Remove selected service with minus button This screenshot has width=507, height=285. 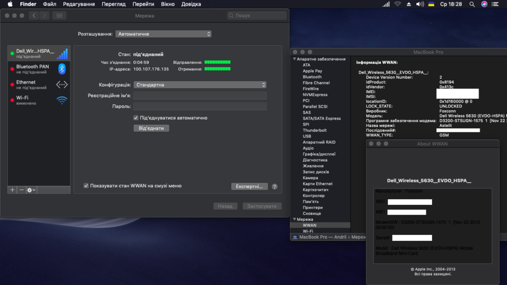click(x=21, y=190)
